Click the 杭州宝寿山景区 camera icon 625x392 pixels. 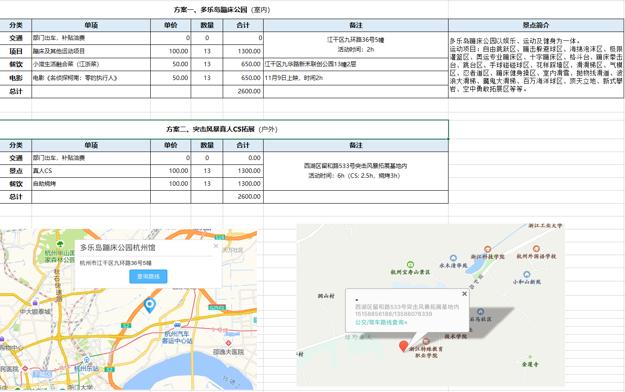(410, 264)
